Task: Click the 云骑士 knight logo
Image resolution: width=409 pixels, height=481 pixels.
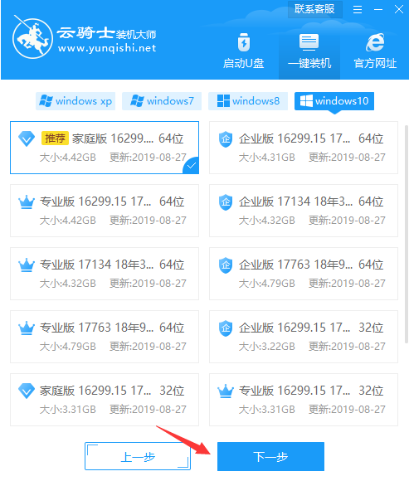Action: (x=32, y=37)
